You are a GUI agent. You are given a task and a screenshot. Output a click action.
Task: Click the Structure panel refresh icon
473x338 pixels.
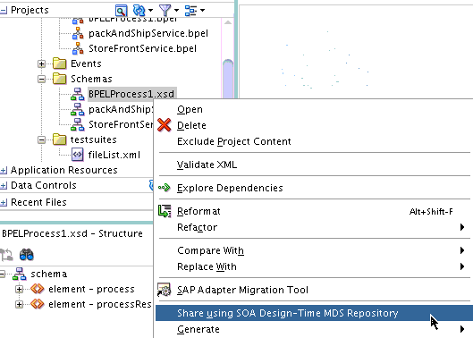[x=6, y=255]
